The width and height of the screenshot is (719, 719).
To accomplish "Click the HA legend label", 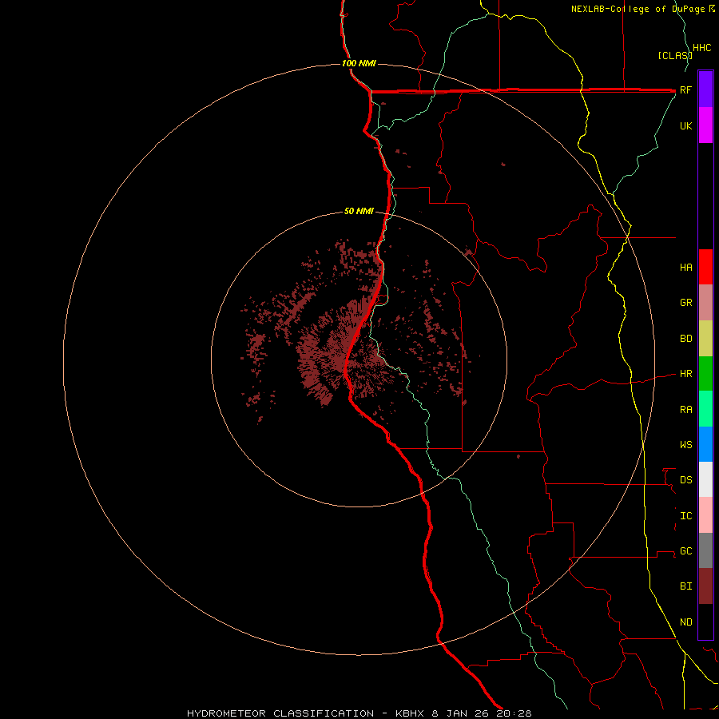I will pyautogui.click(x=685, y=267).
